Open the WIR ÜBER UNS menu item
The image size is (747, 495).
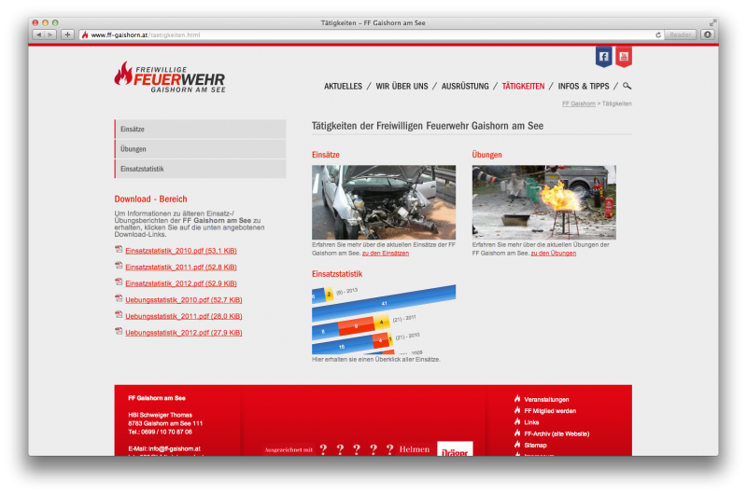tap(402, 87)
